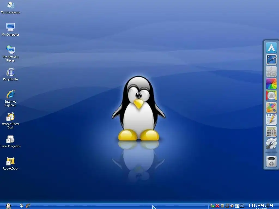The width and height of the screenshot is (279, 209).
Task: Click the show desktop quick launch icon
Action: (22, 206)
